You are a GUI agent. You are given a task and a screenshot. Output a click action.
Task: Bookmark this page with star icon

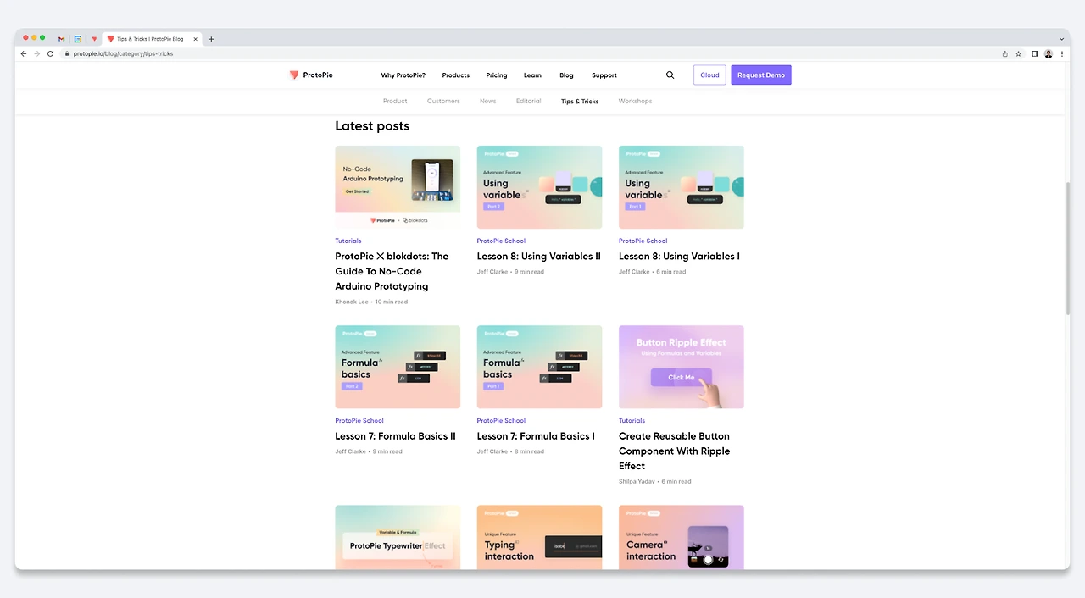1018,53
